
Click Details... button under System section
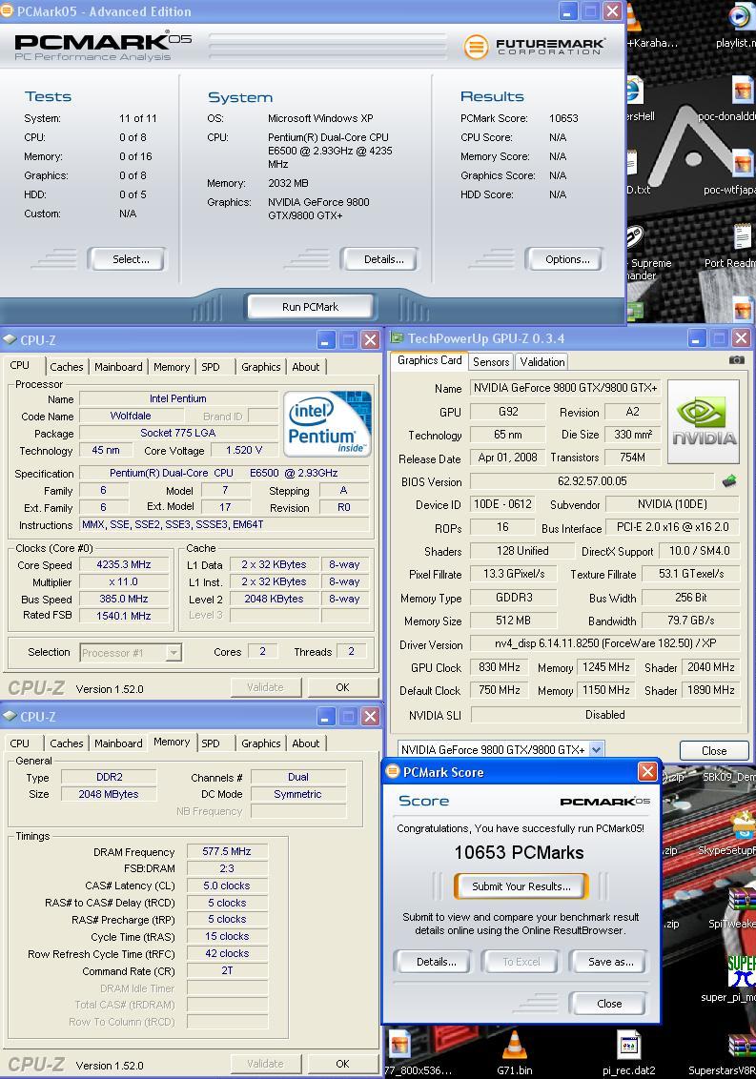point(380,258)
